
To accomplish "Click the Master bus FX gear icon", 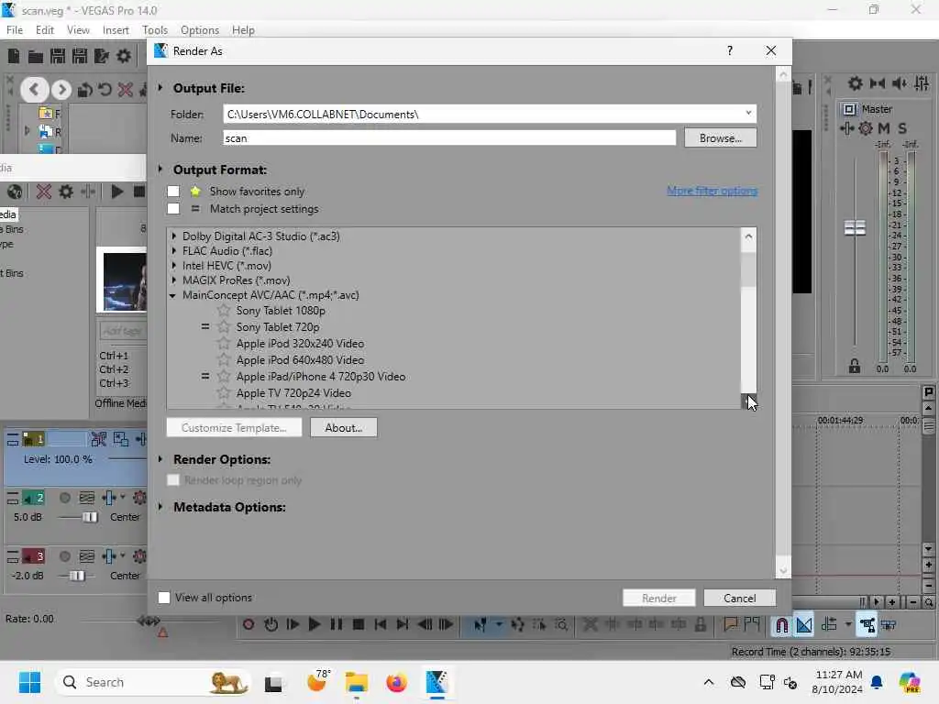I will coord(866,128).
